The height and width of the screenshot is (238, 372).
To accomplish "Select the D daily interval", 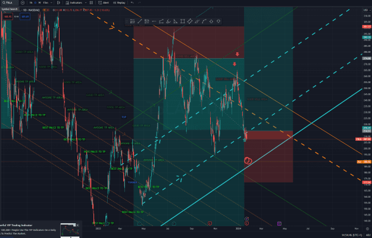I will coord(35,2).
